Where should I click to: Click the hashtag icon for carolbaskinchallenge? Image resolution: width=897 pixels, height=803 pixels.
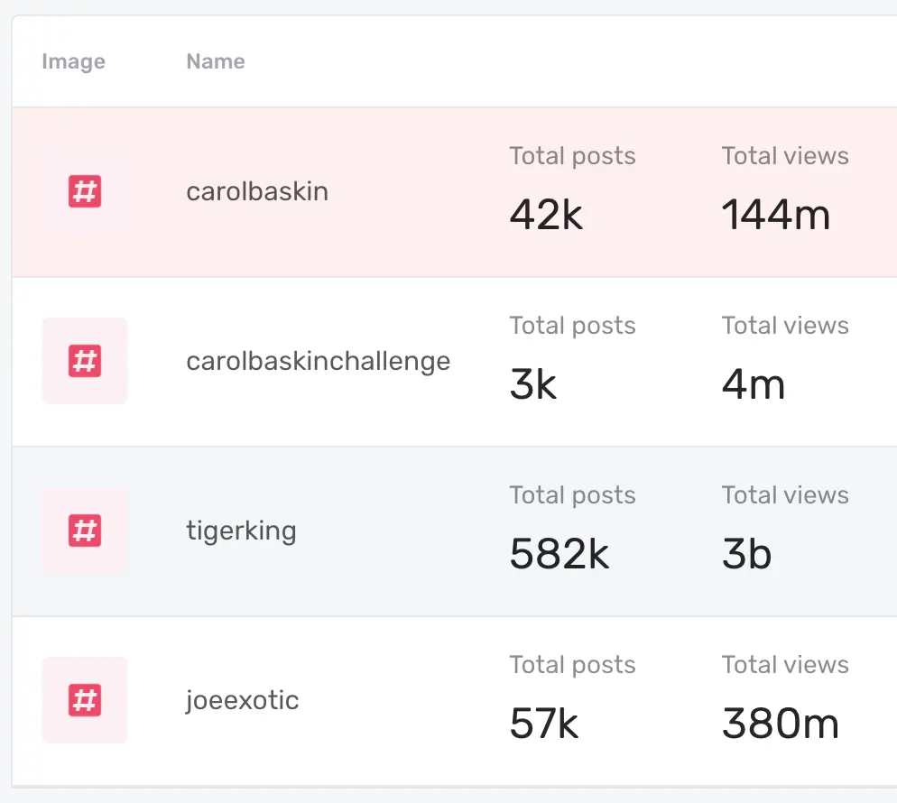click(85, 361)
